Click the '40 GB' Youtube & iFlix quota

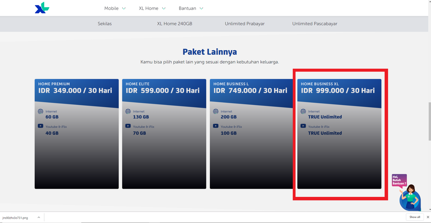pyautogui.click(x=52, y=133)
